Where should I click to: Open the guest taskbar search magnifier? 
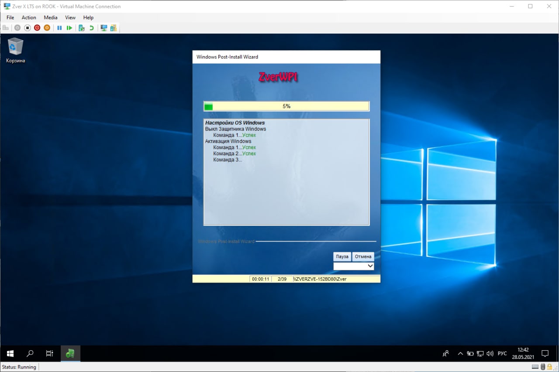pos(30,354)
